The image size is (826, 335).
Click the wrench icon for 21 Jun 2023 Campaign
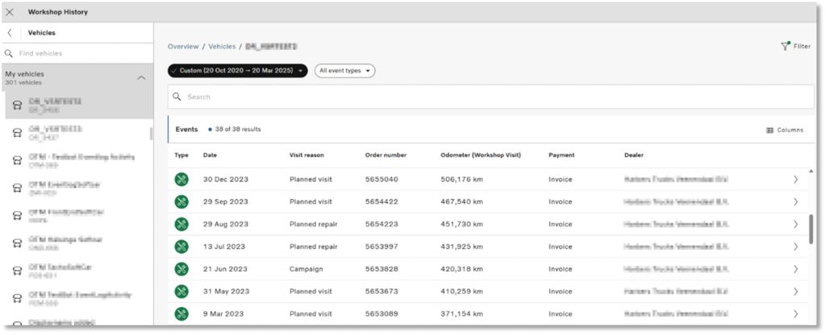(181, 269)
